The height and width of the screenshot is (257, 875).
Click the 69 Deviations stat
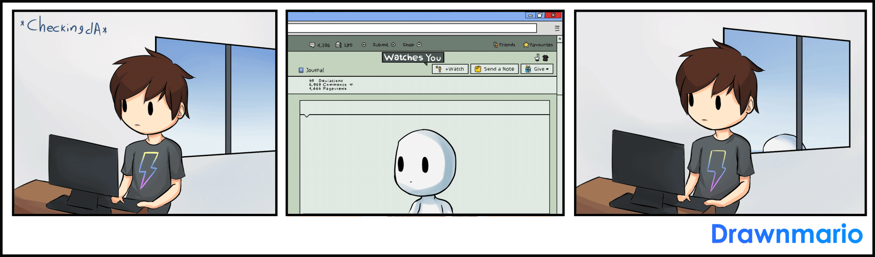326,81
